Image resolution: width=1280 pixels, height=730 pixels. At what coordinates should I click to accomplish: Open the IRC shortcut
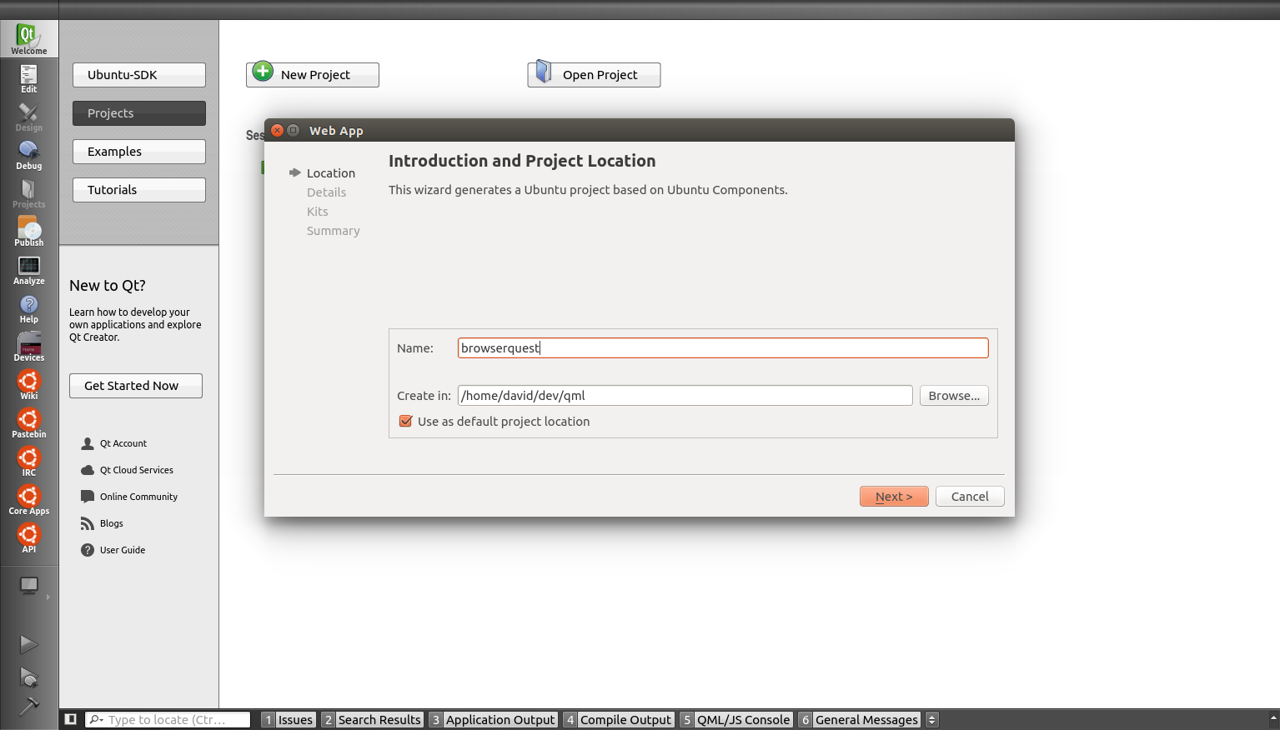28,462
